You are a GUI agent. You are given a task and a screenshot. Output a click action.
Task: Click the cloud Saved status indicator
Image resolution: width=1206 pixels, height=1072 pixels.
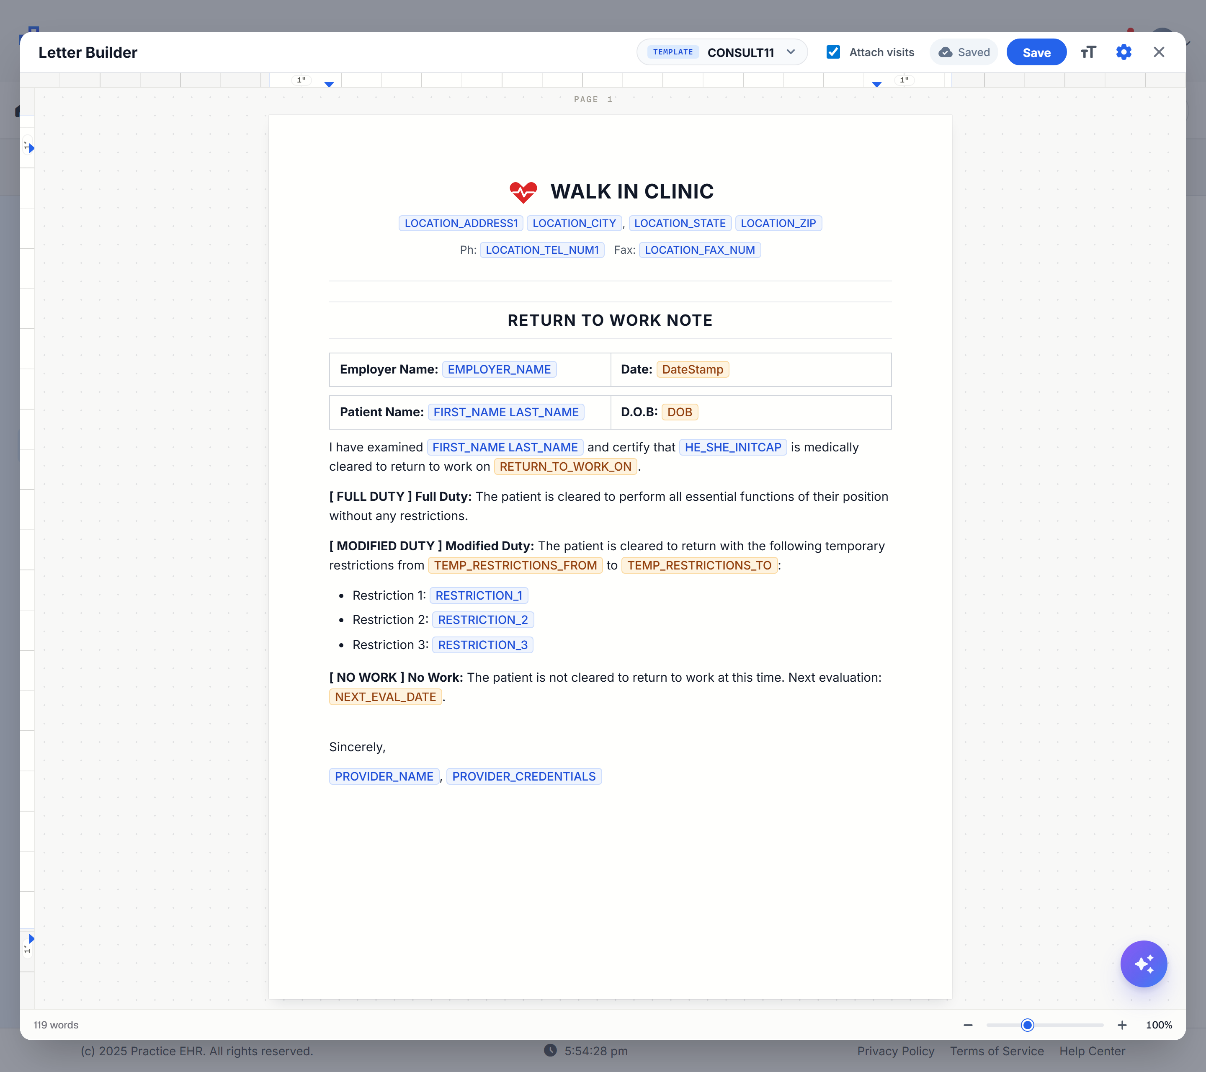tap(964, 52)
